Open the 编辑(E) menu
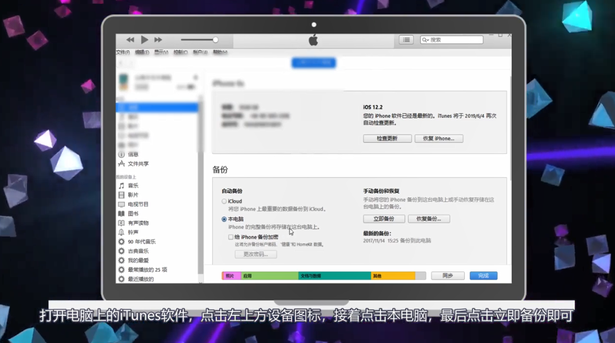Screen dimensions: 615x343 pos(142,52)
